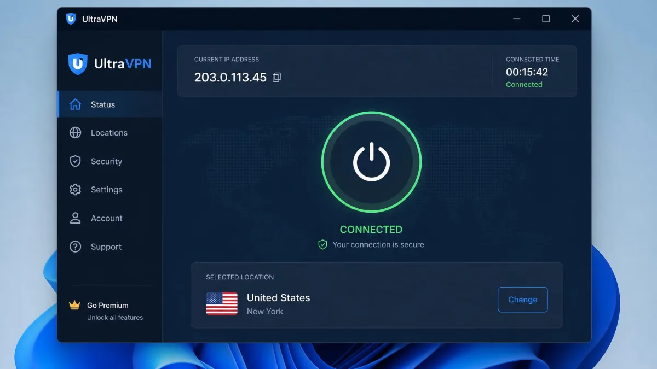The width and height of the screenshot is (657, 369).
Task: Click the large CONNECTED label
Action: tap(371, 230)
